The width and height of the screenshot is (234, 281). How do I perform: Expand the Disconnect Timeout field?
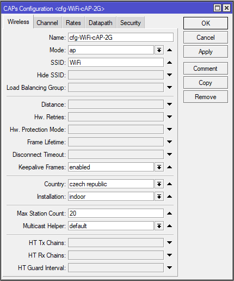coord(169,154)
